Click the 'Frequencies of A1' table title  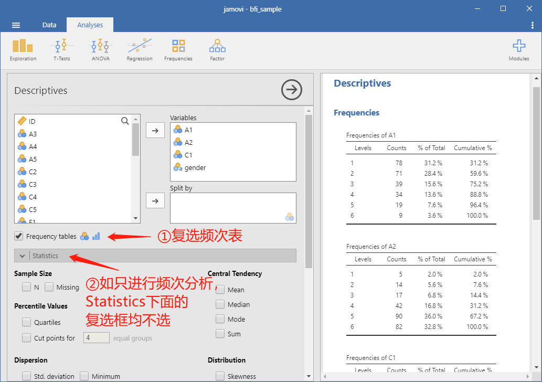click(x=371, y=135)
